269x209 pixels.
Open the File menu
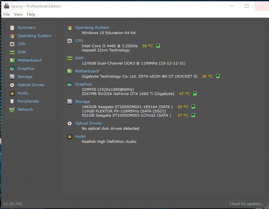(x=7, y=14)
